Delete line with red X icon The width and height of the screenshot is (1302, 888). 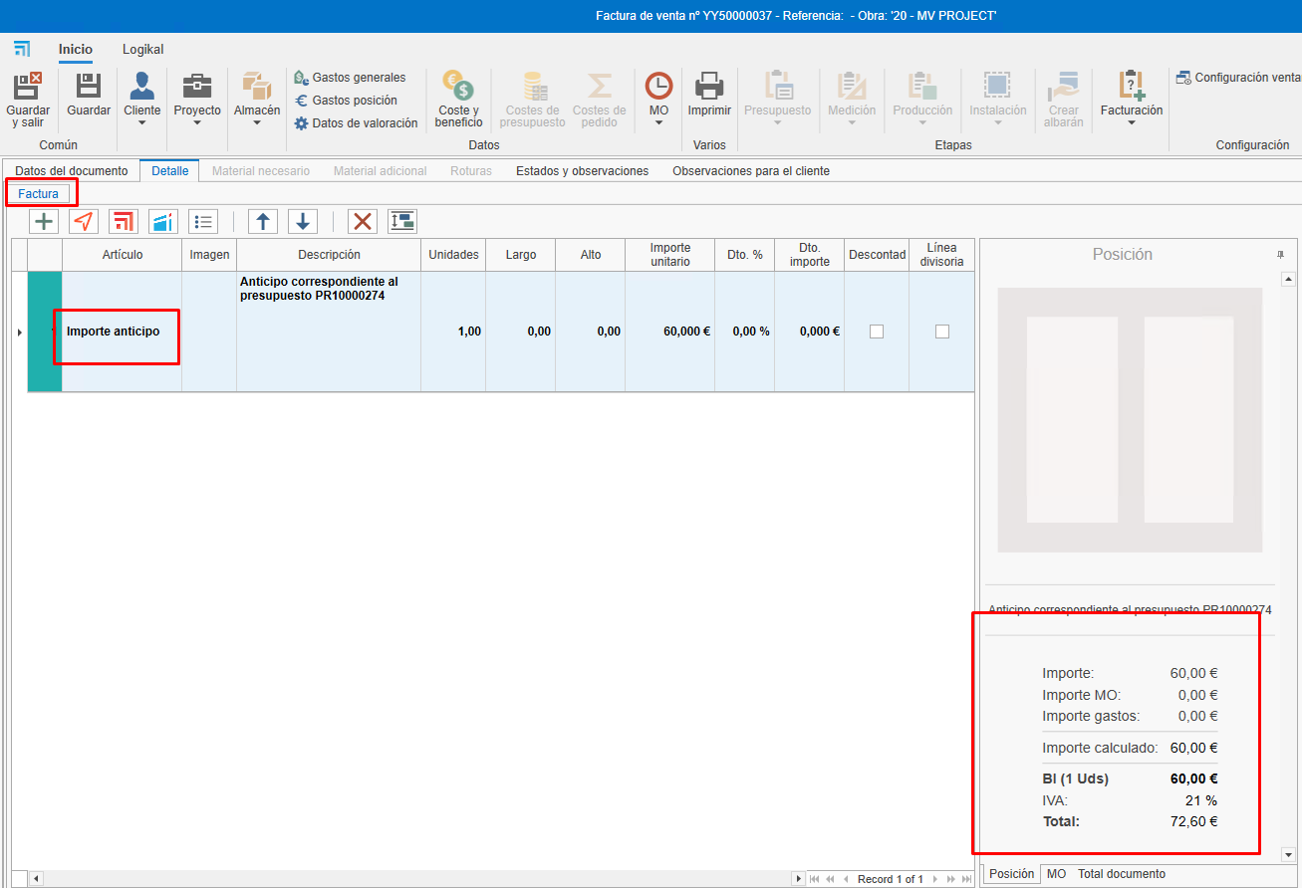tap(363, 221)
